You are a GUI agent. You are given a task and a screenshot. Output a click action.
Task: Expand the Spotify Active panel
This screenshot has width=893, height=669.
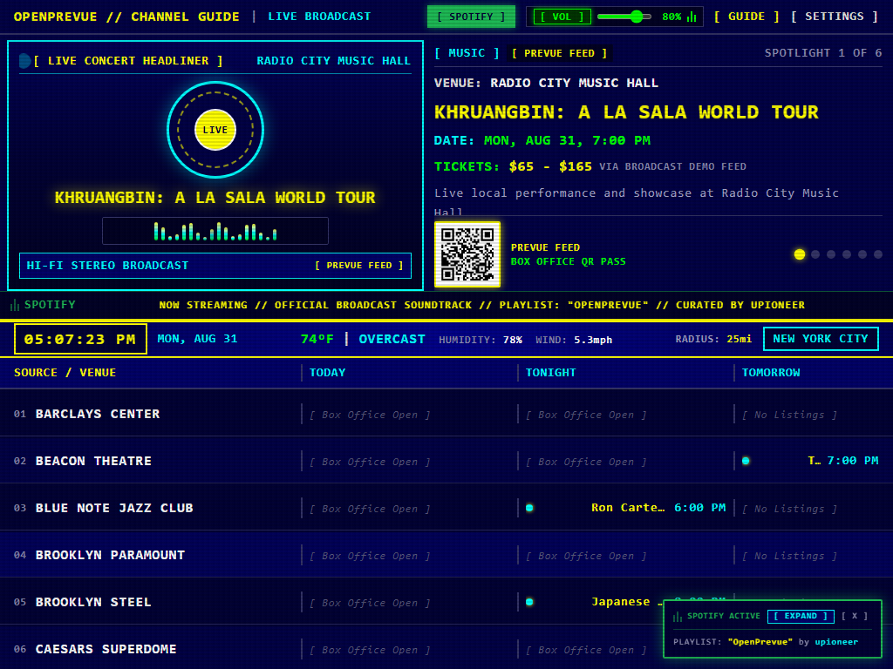(801, 616)
